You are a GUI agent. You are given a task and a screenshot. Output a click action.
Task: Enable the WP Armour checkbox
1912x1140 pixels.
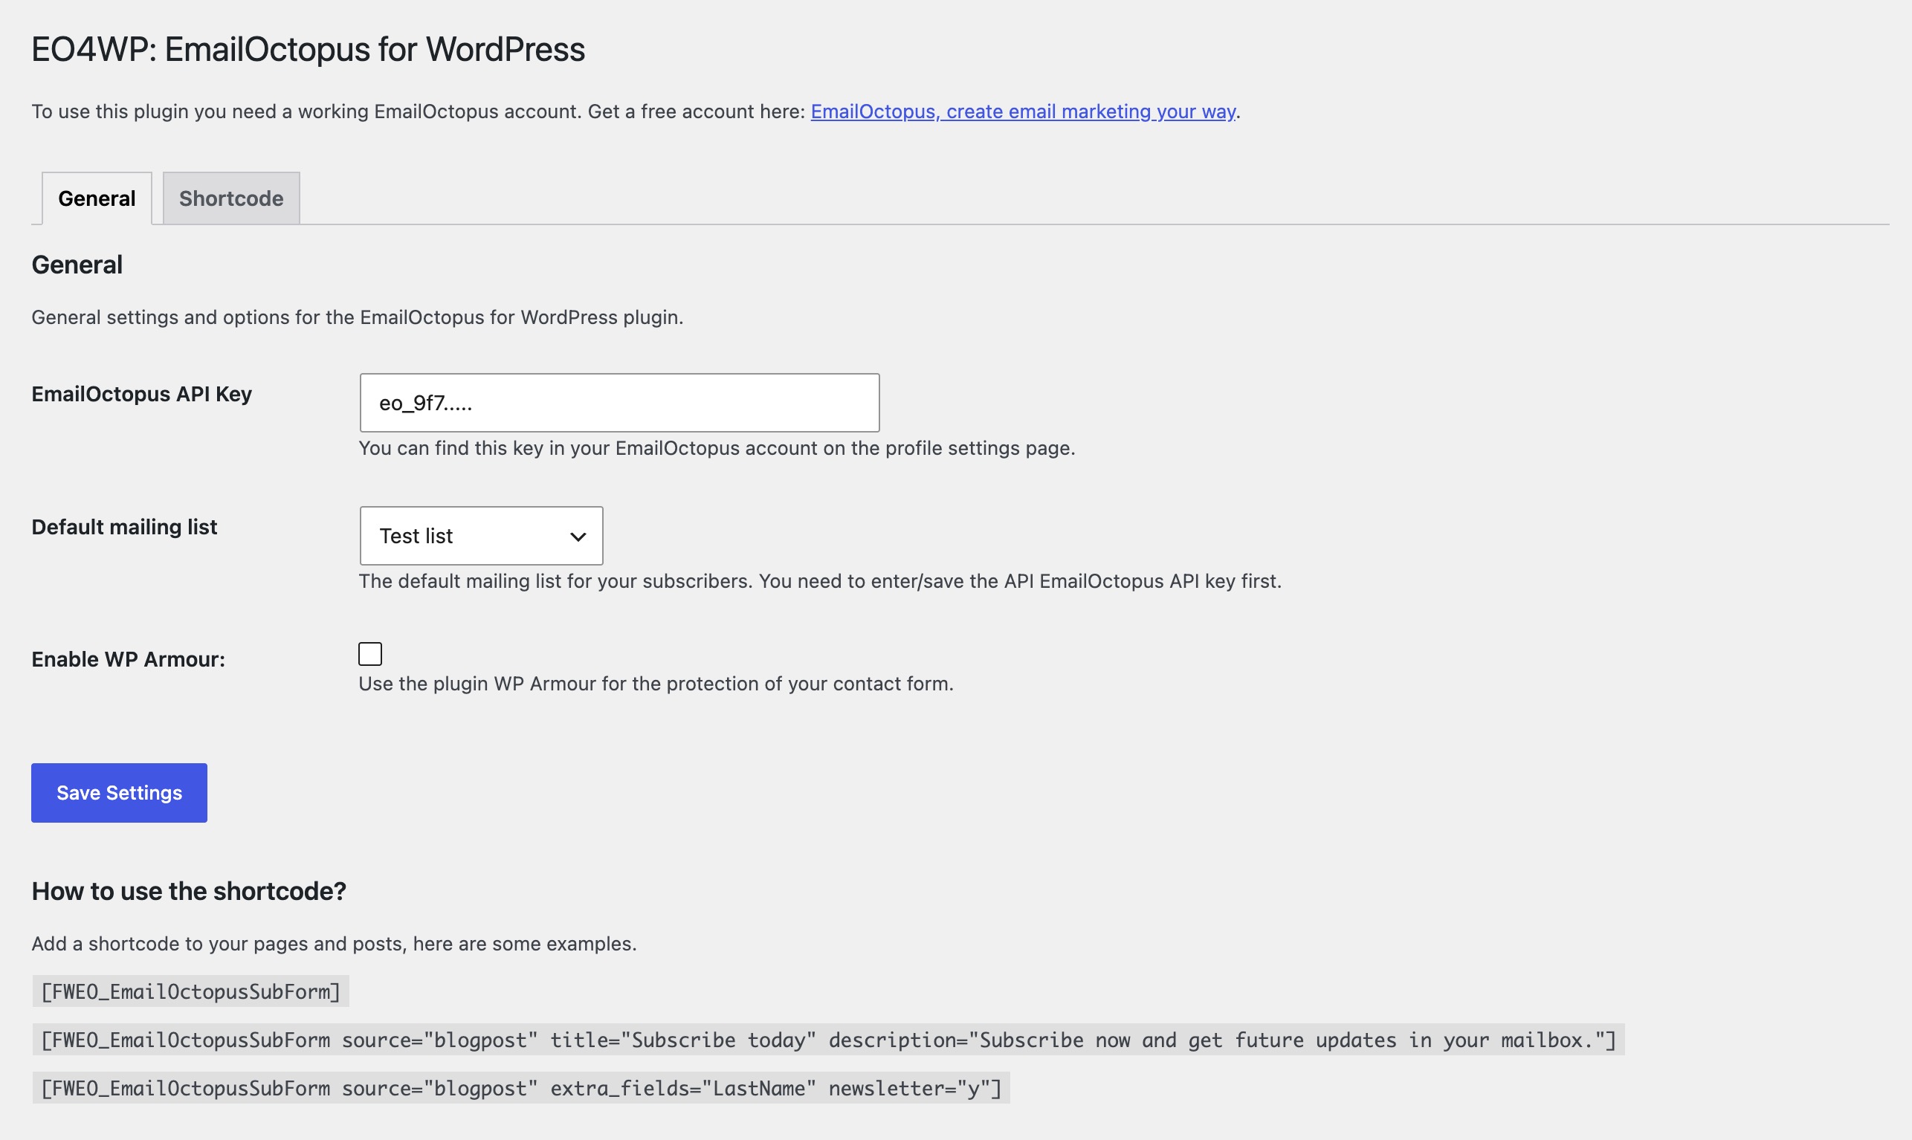click(370, 654)
